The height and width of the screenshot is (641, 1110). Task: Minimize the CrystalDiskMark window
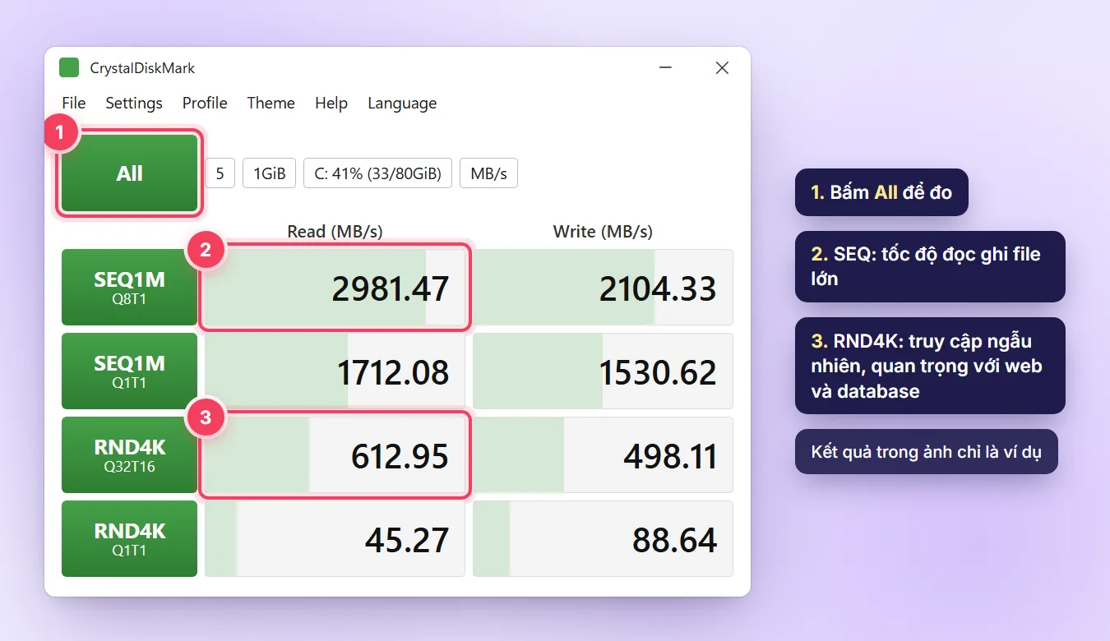(x=666, y=68)
